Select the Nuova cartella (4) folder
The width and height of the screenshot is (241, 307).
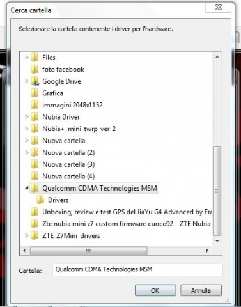point(68,177)
